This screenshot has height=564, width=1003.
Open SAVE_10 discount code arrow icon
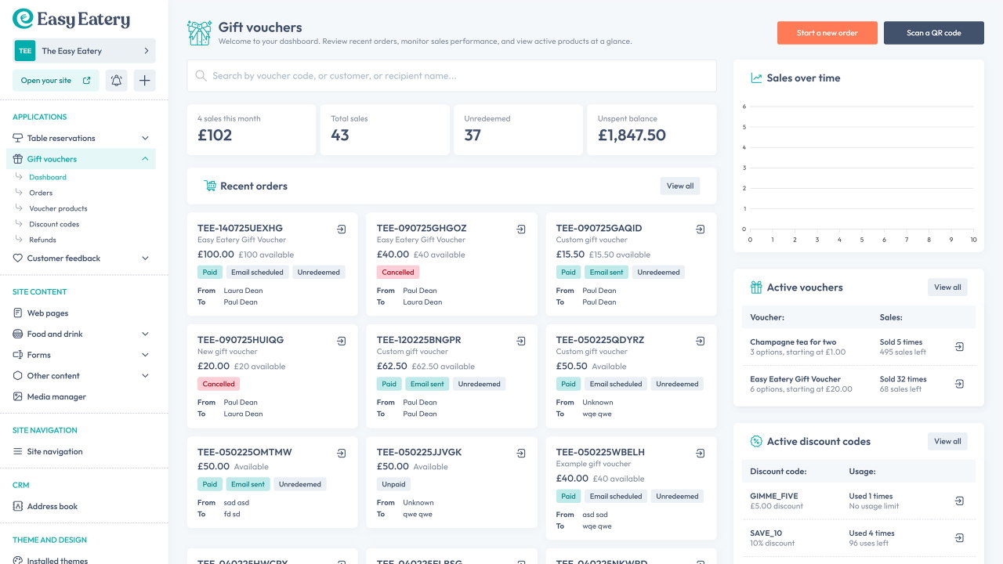point(959,538)
